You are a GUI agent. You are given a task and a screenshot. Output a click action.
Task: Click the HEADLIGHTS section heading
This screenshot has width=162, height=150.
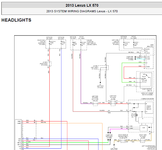16,20
